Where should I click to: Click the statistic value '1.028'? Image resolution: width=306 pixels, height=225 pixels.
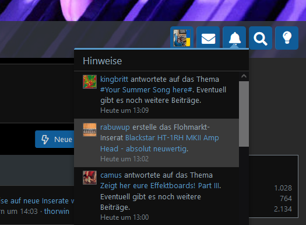tap(283, 188)
